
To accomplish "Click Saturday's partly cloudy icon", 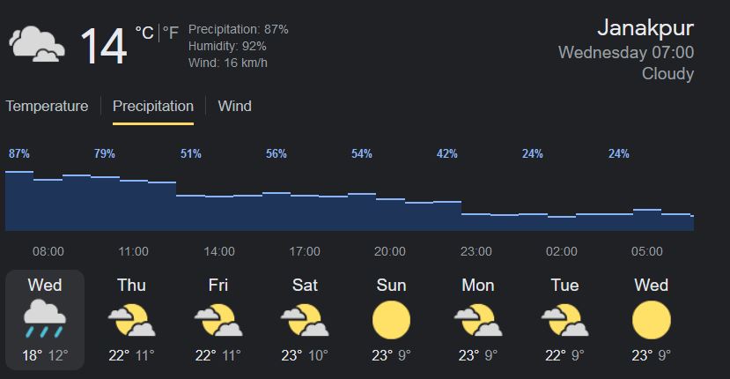I will pyautogui.click(x=304, y=319).
